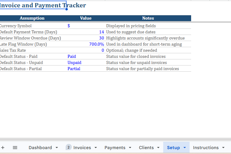Select the value 30 cell
The height and width of the screenshot is (154, 231).
pos(86,38)
